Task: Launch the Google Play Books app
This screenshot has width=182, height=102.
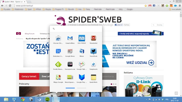Action: (82, 79)
